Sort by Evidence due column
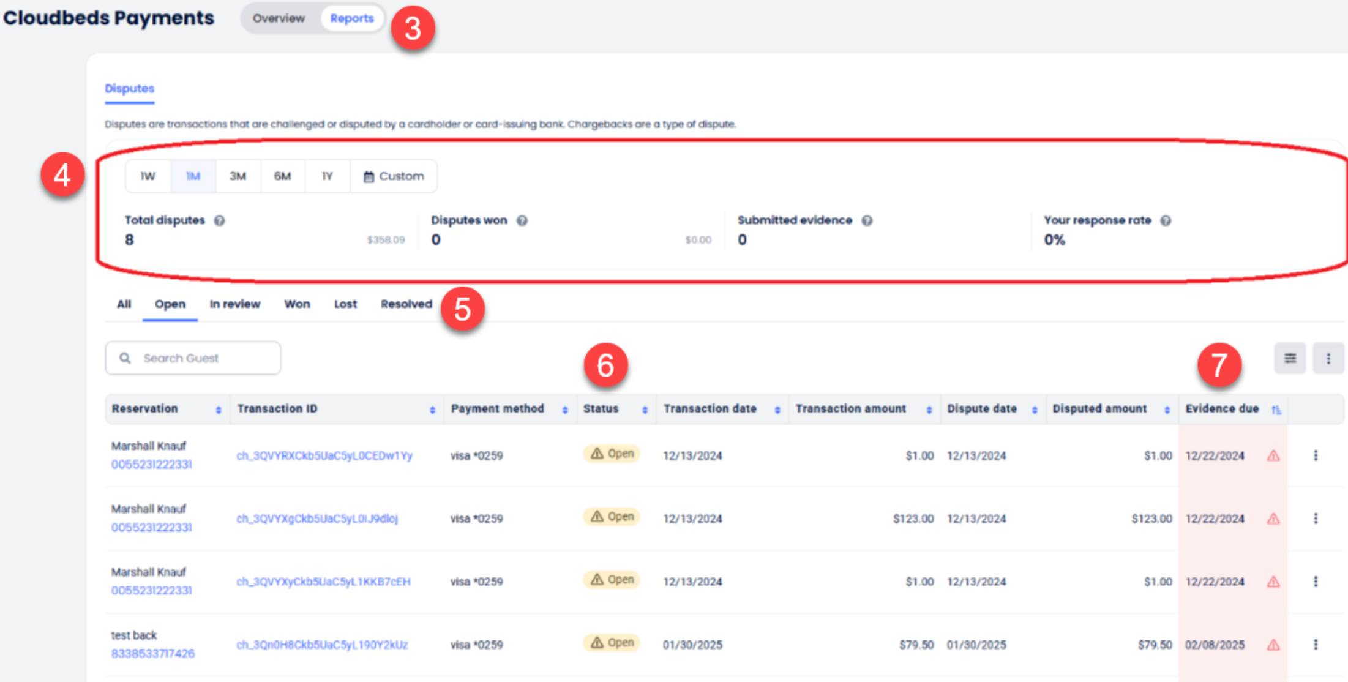Screen dimensions: 1348x682 tap(1276, 410)
